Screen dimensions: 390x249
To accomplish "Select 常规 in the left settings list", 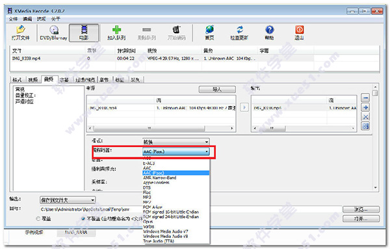I will point(20,89).
